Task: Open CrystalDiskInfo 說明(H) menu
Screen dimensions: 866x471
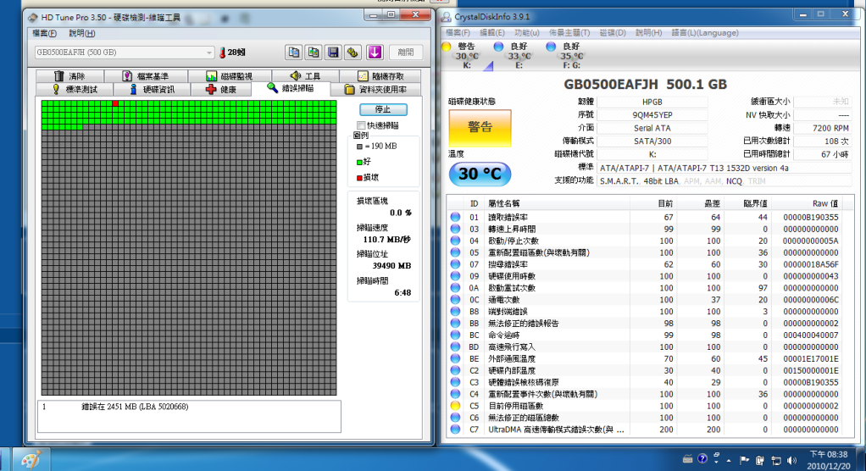Action: coord(648,32)
